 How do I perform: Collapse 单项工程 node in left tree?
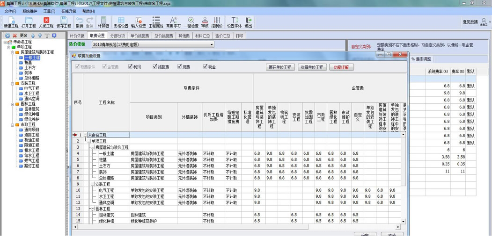click(x=9, y=47)
